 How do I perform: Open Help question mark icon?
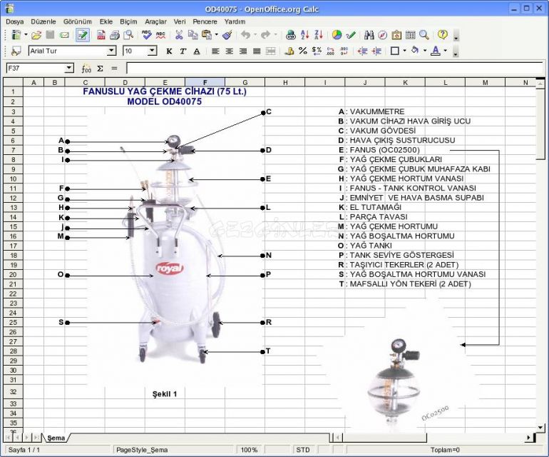[443, 35]
